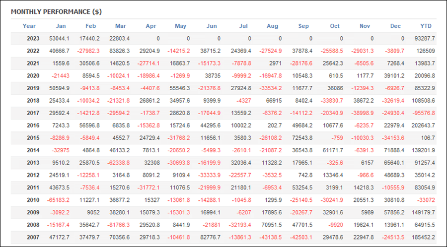
Task: Click the Jun column header
Action: tap(212, 26)
